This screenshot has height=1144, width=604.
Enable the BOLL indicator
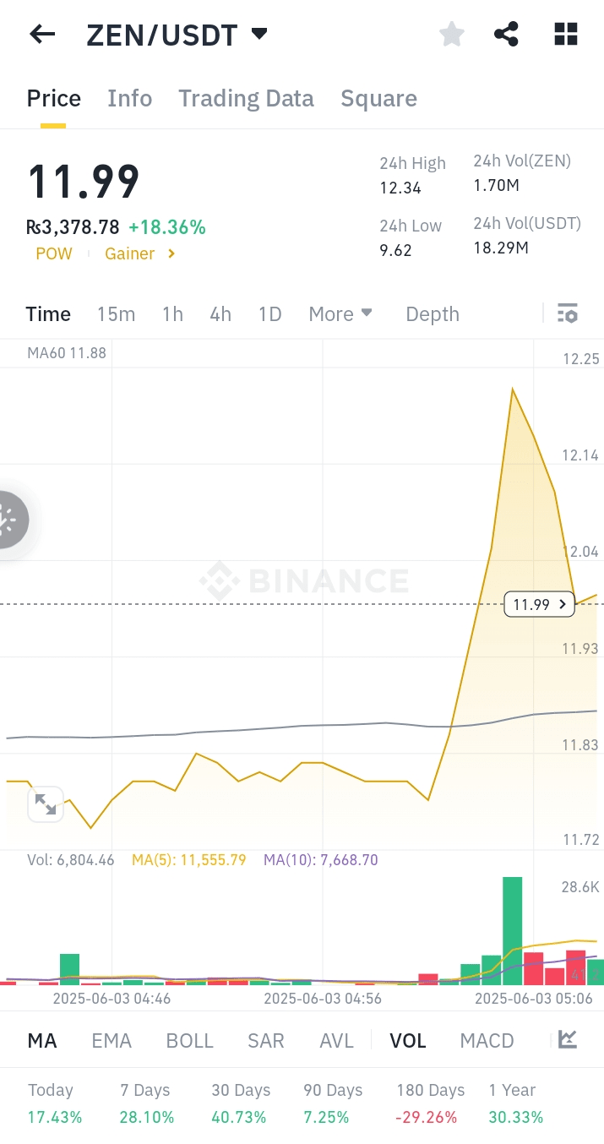click(x=190, y=1041)
